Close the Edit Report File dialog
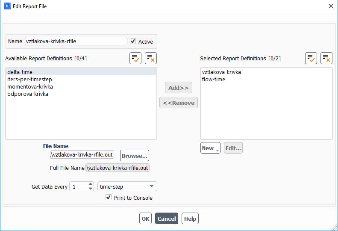Screen dimensions: 338x231 point(331,6)
